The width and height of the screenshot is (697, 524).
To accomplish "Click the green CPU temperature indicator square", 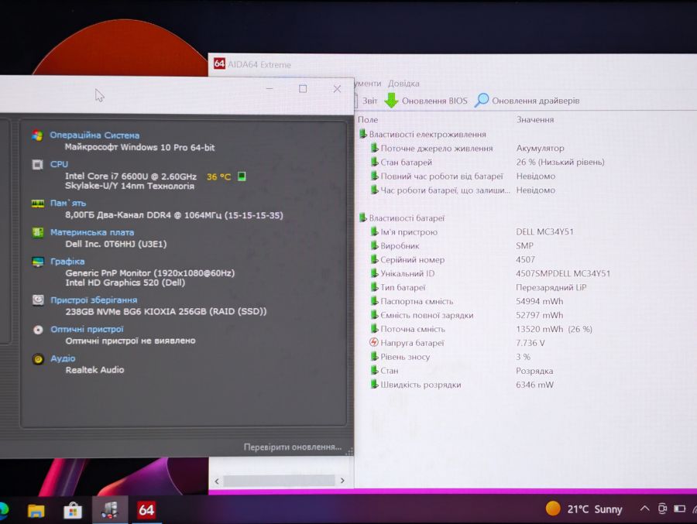I will pyautogui.click(x=242, y=176).
